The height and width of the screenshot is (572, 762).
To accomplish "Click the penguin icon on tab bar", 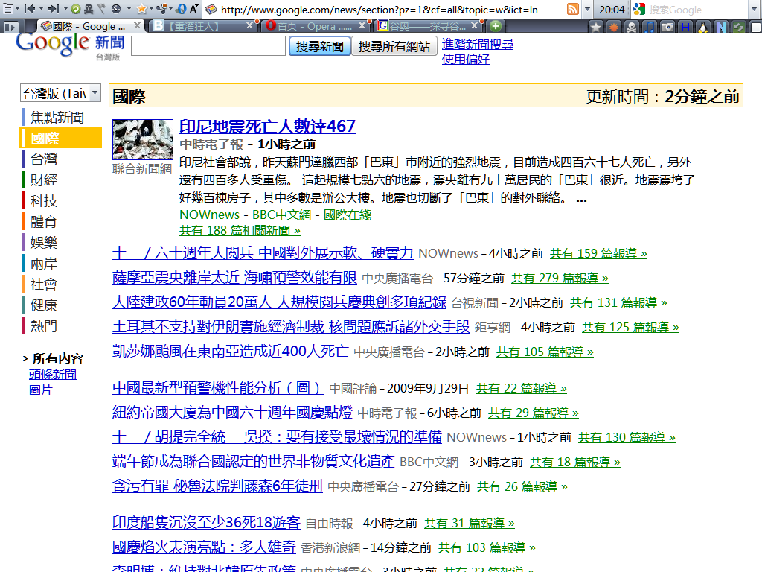I will 702,28.
